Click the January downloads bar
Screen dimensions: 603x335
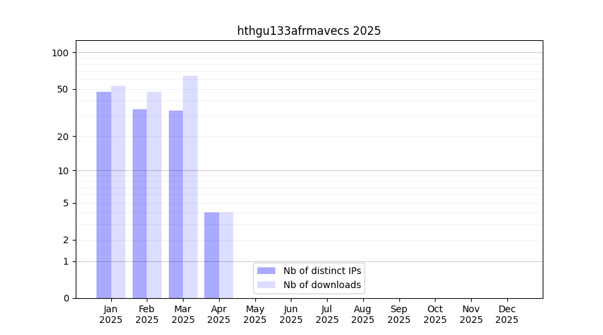point(118,192)
